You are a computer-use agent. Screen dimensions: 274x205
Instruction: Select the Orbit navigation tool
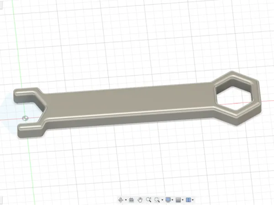click(x=121, y=200)
